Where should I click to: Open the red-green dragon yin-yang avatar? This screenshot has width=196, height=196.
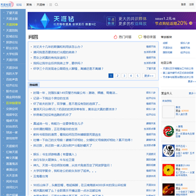168,131
